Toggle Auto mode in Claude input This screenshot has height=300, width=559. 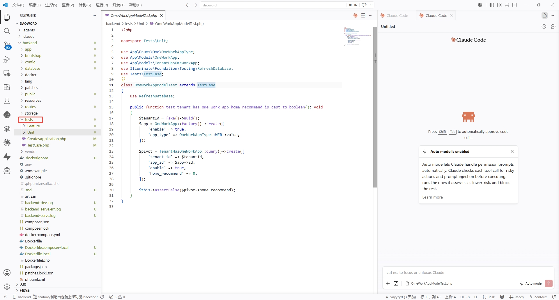(531, 283)
